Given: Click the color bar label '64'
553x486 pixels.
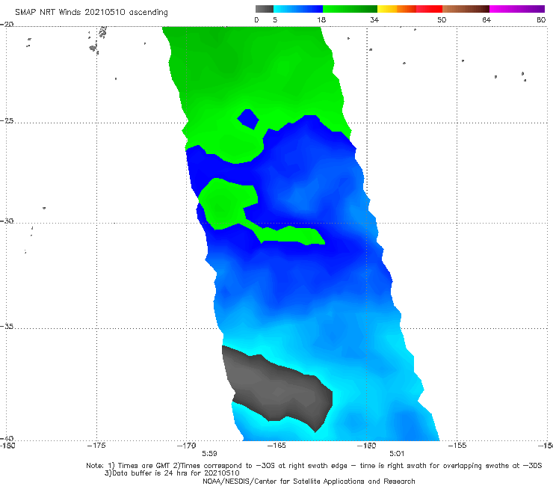Looking at the screenshot, I should point(486,20).
